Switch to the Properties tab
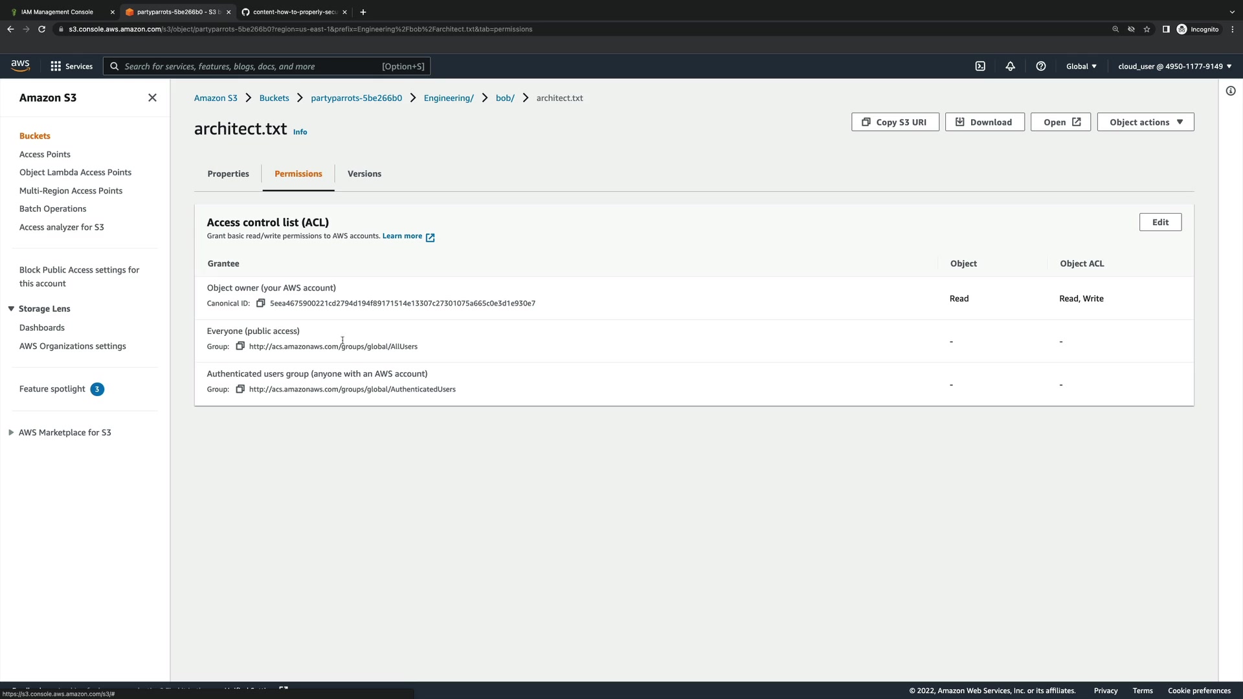This screenshot has height=699, width=1243. [228, 173]
